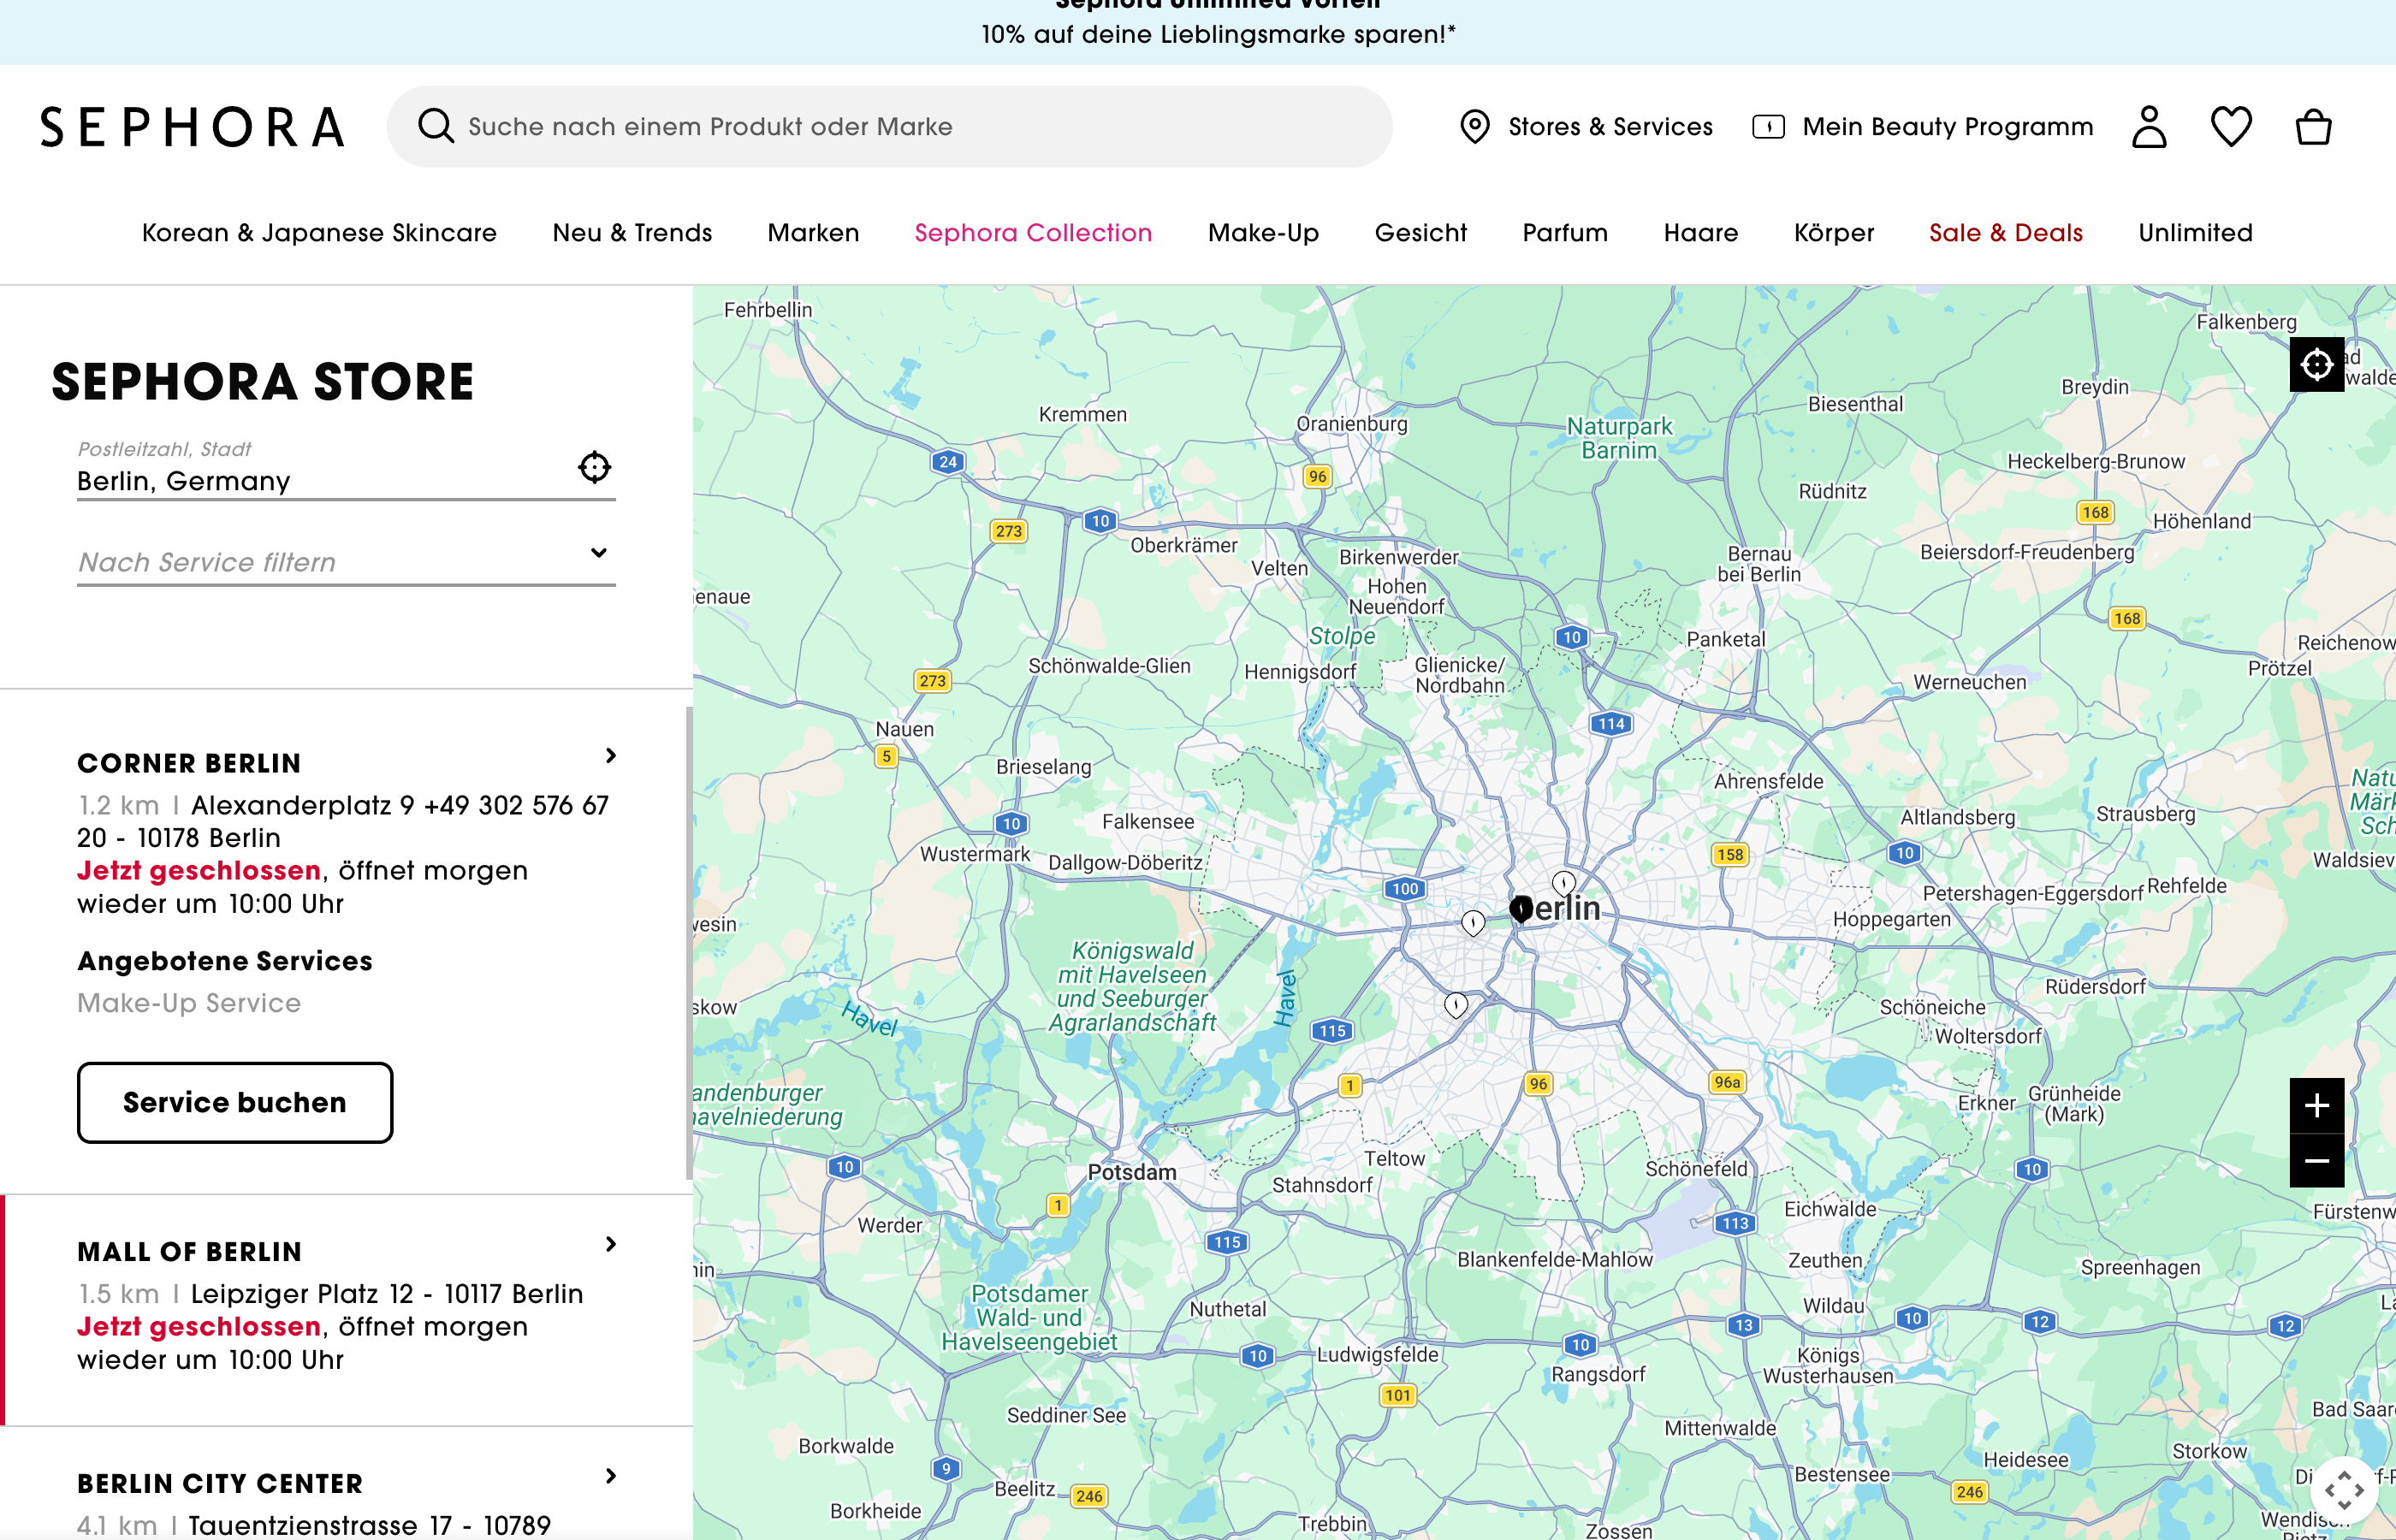Click the Sephora logo
This screenshot has height=1540, width=2396.
(192, 127)
